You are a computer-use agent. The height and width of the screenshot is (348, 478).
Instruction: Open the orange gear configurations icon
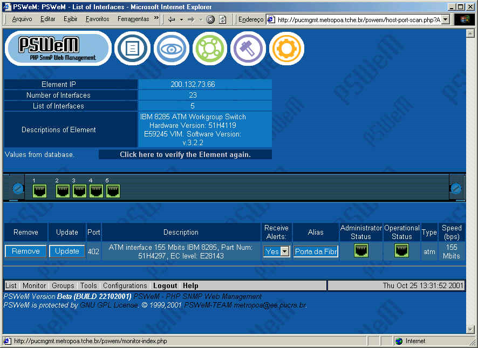(286, 49)
